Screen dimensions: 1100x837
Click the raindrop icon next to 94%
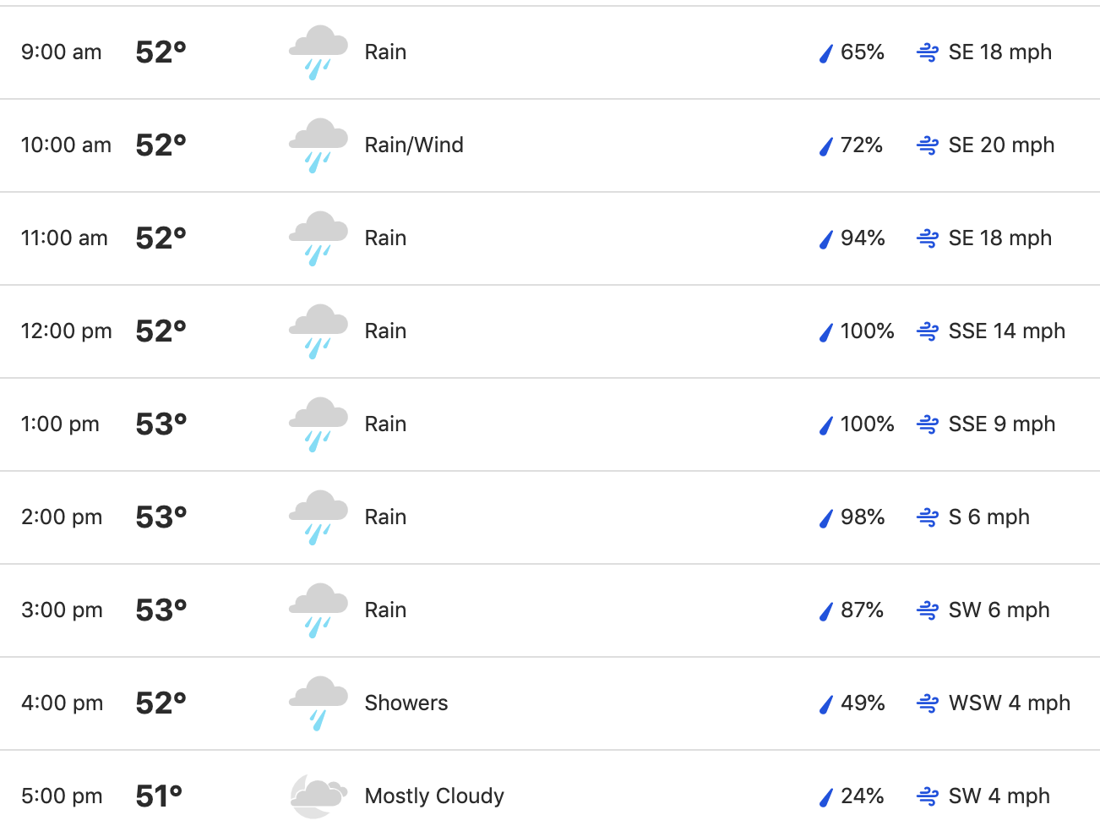pos(826,239)
